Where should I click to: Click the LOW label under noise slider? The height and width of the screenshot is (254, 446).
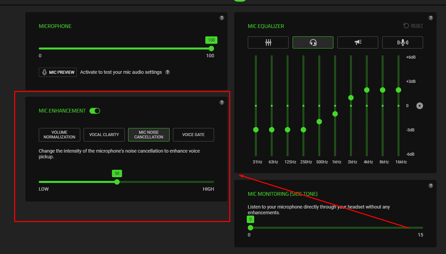click(x=44, y=189)
